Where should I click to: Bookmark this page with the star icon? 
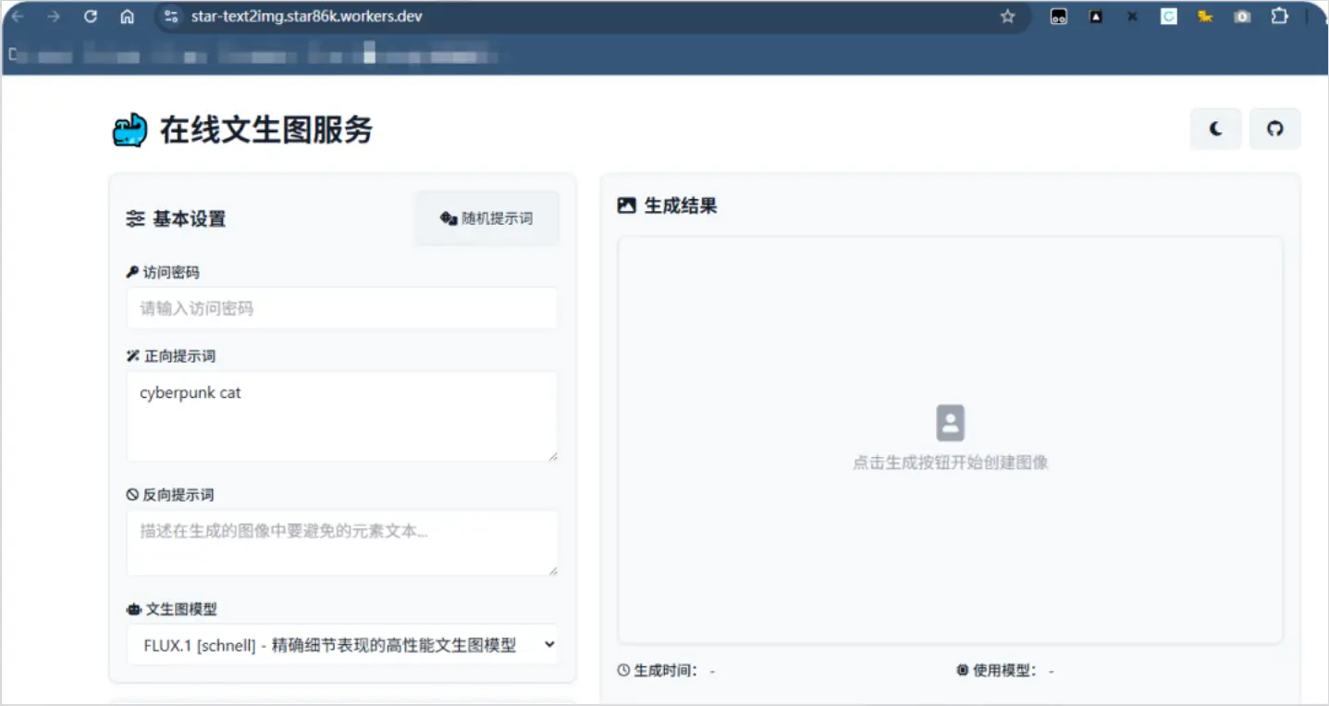[1008, 17]
